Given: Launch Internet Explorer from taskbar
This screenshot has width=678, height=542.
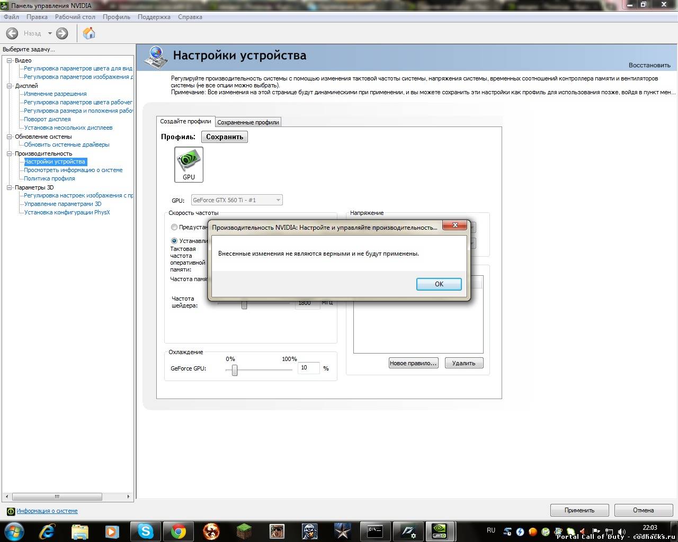Looking at the screenshot, I should (x=48, y=531).
